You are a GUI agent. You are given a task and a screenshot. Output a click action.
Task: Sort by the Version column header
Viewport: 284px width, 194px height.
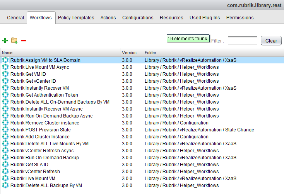(x=132, y=53)
